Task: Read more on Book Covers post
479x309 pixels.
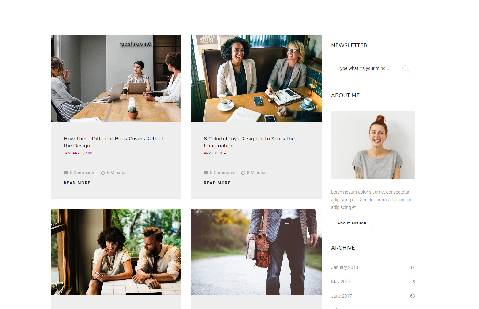Action: pyautogui.click(x=77, y=183)
